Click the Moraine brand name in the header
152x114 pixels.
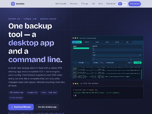20,4
